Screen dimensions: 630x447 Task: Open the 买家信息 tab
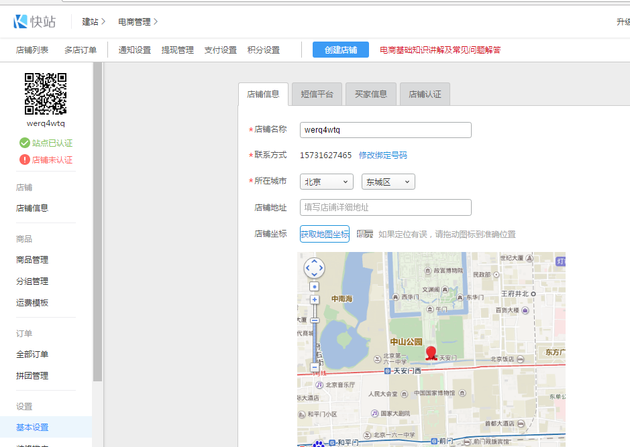371,94
